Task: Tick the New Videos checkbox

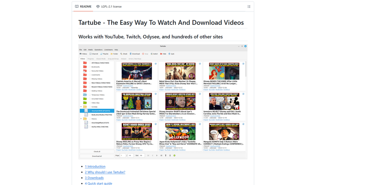Action: pyautogui.click(x=90, y=83)
